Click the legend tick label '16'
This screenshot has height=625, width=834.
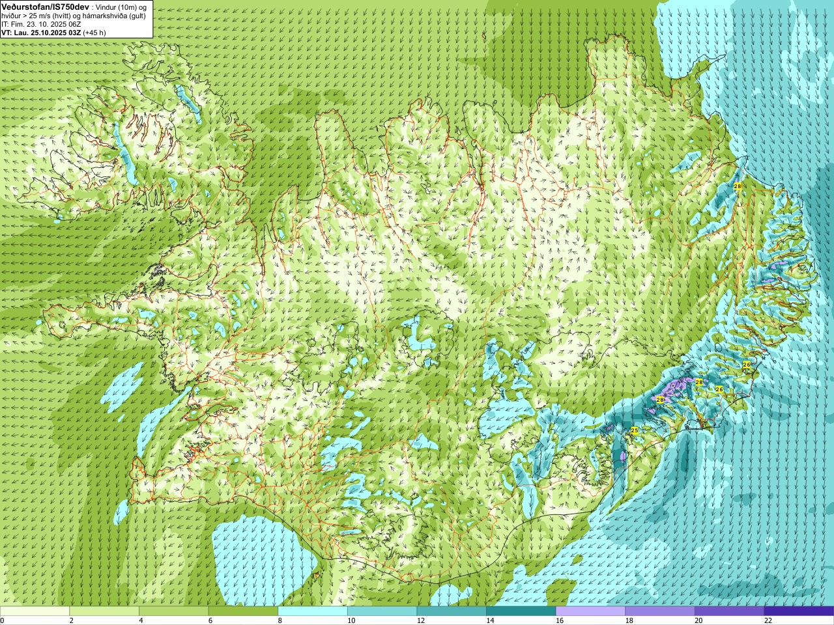click(x=559, y=620)
